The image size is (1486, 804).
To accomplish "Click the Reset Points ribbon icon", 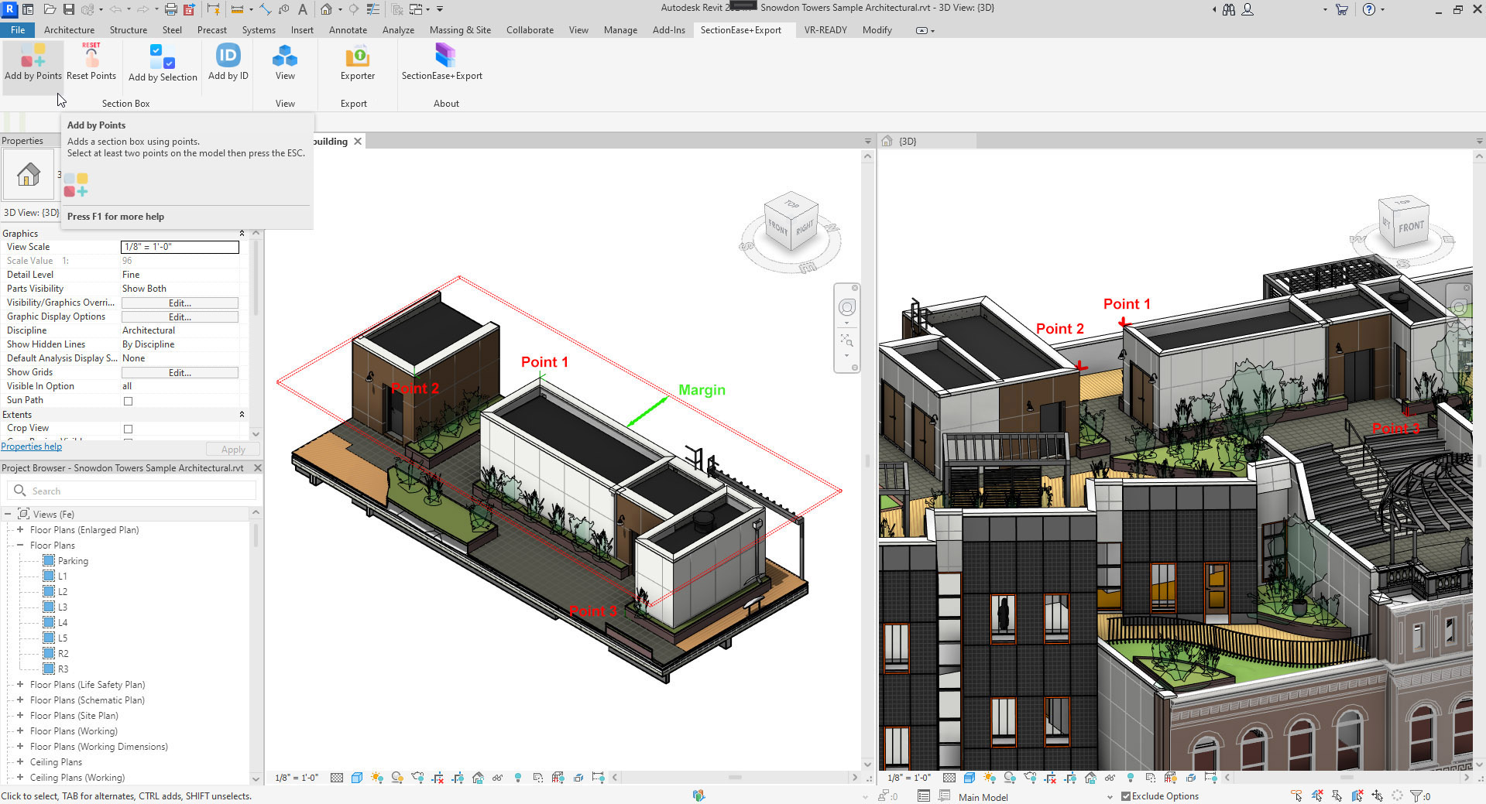I will (x=91, y=57).
